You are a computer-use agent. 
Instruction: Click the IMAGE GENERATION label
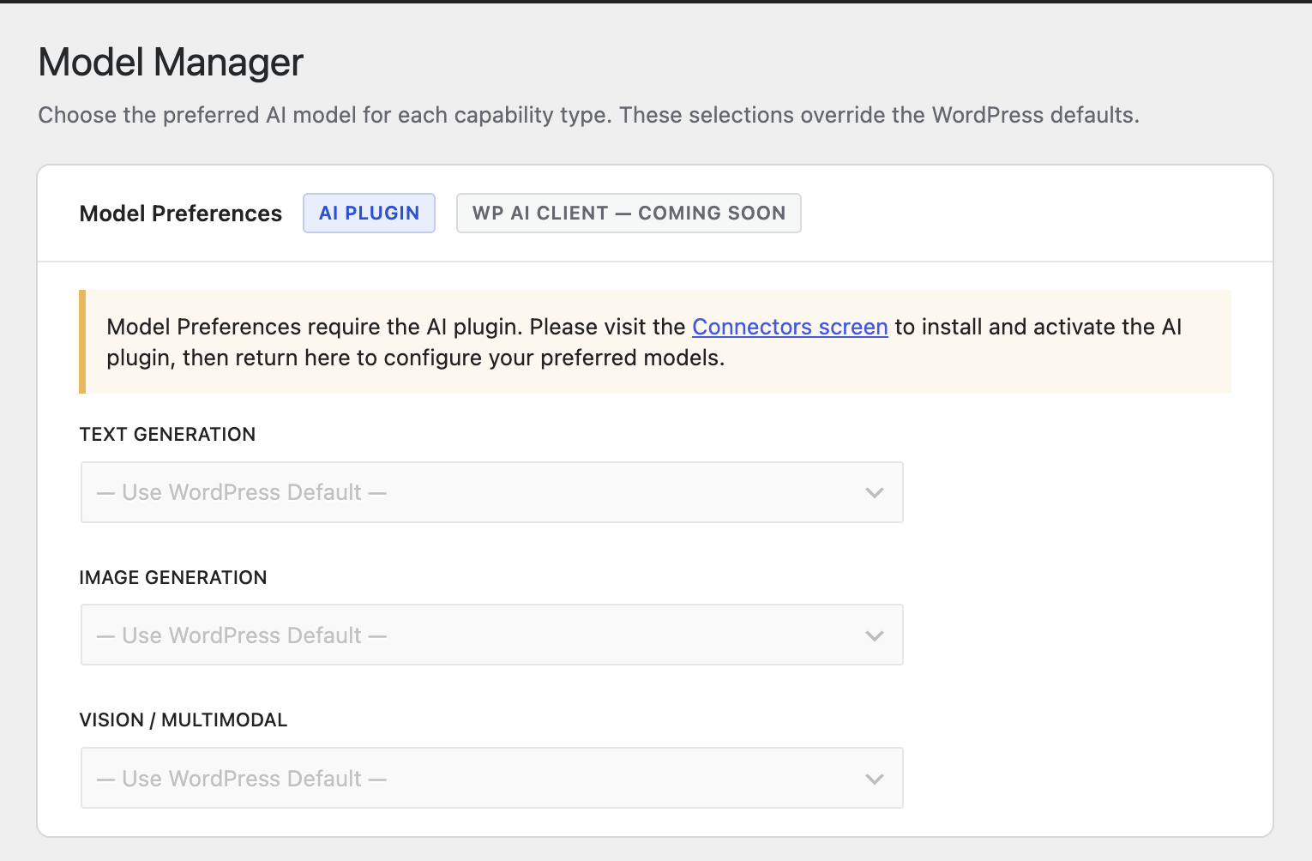[x=173, y=577]
